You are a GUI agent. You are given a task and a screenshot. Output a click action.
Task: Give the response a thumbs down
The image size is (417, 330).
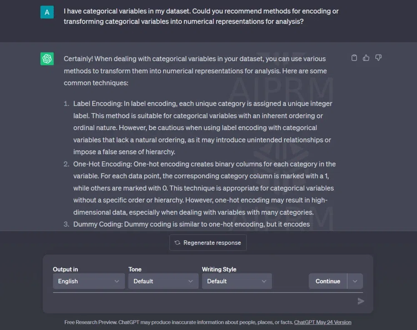tap(378, 58)
